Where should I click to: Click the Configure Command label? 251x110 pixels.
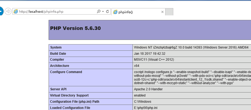[66, 72]
